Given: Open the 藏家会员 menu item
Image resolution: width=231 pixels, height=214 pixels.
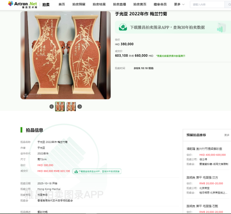Looking at the screenshot, I should pyautogui.click(x=160, y=4).
